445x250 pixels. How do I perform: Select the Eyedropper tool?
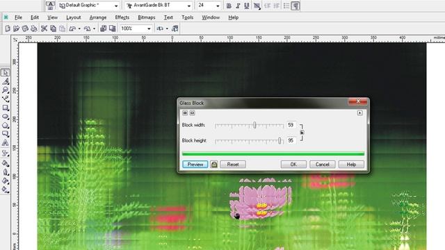(x=5, y=163)
